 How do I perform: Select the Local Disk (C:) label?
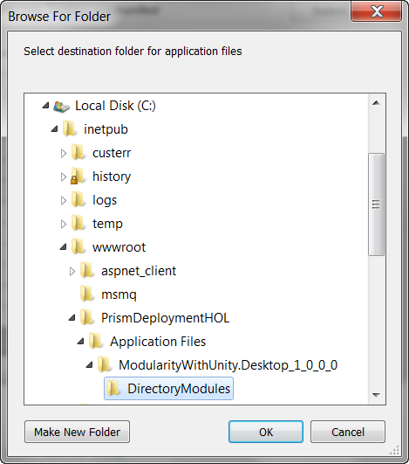[x=115, y=106]
